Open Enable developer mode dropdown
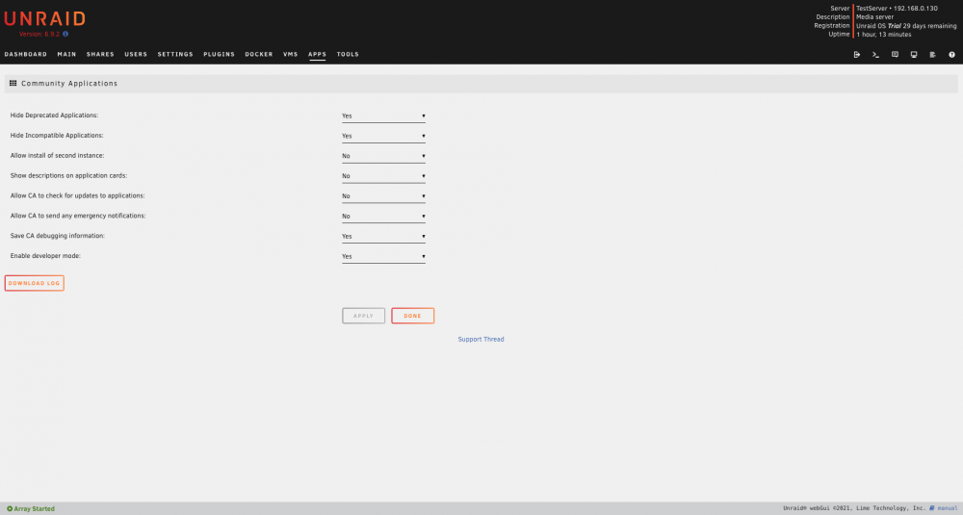The height and width of the screenshot is (515, 963). click(383, 257)
